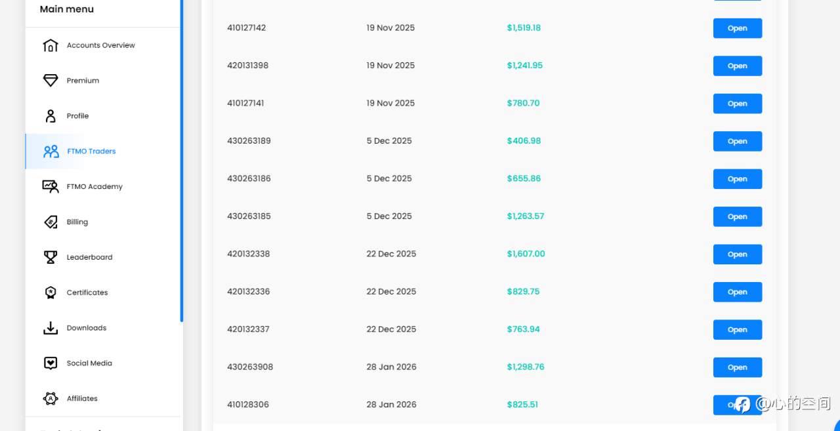840x431 pixels.
Task: Click the $1,263.57 amount for account 430263185
Action: (525, 216)
